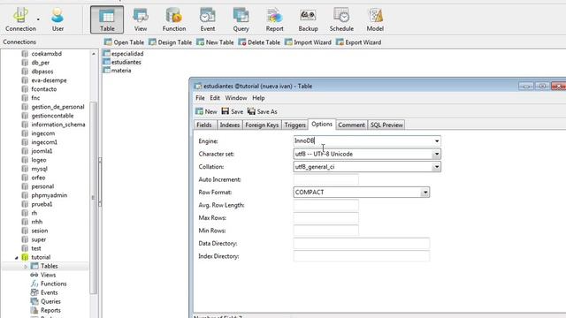Open the Help menu
Screen dimensions: 566x318
(x=258, y=98)
